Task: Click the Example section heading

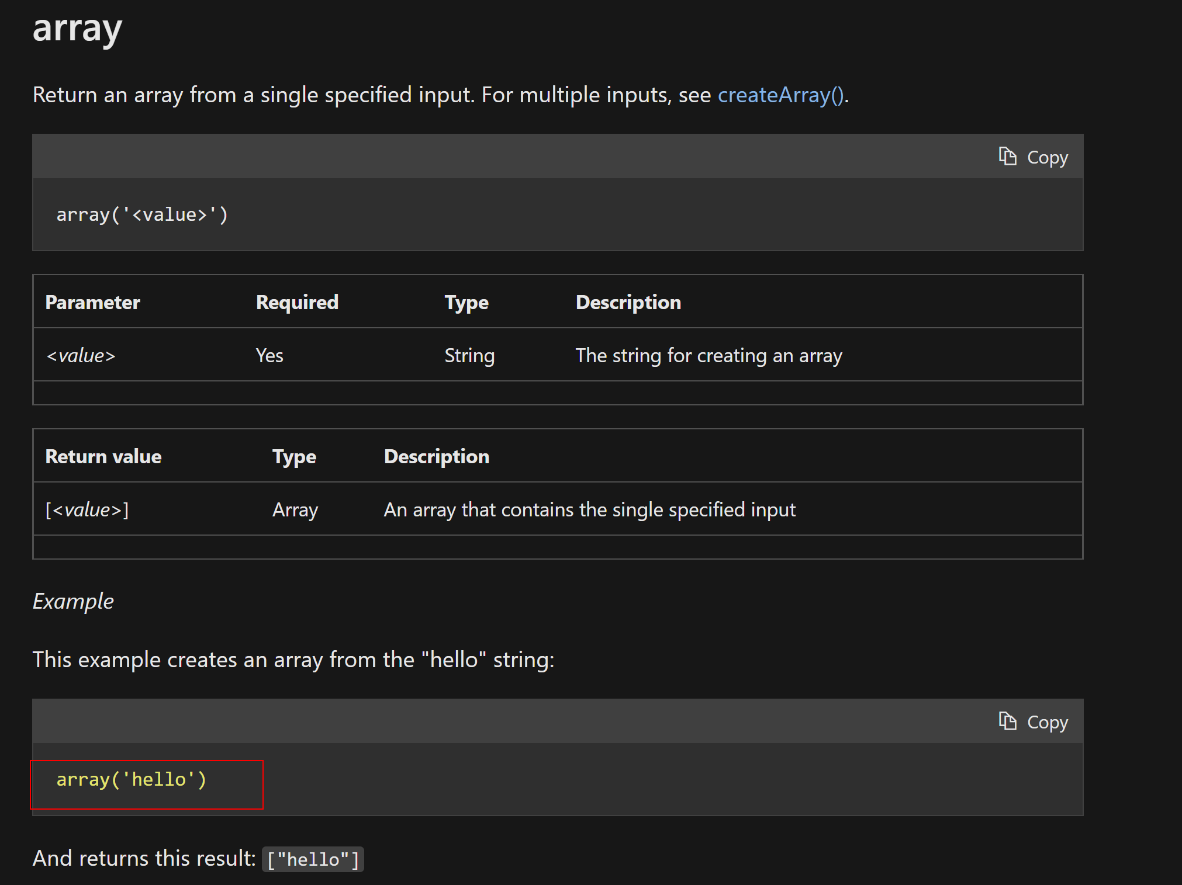Action: tap(73, 601)
